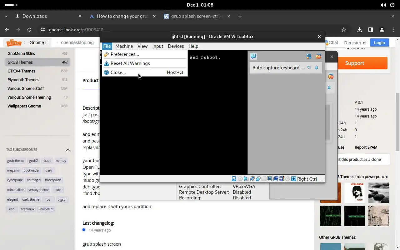Open the black-and-white stones theme thumbnail

coord(379,193)
